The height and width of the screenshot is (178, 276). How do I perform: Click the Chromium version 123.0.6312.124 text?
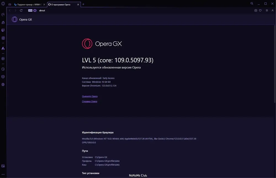[109, 86]
